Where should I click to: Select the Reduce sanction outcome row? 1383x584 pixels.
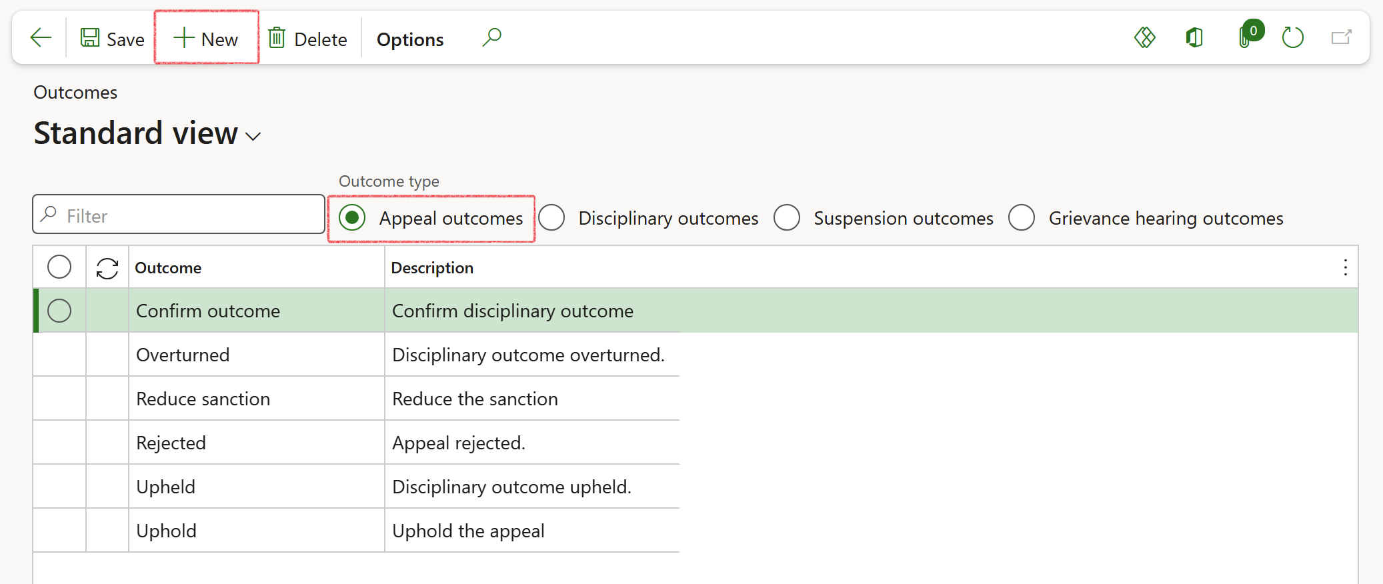203,399
